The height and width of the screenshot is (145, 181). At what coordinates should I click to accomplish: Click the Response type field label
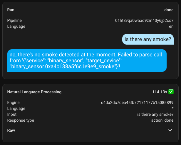(21, 120)
